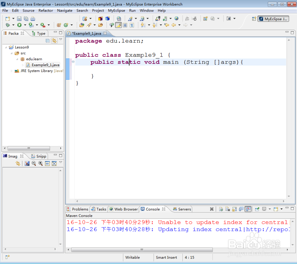Click Package Explorer horizontal scrollbar thumb
This screenshot has width=297, height=264.
point(29,148)
